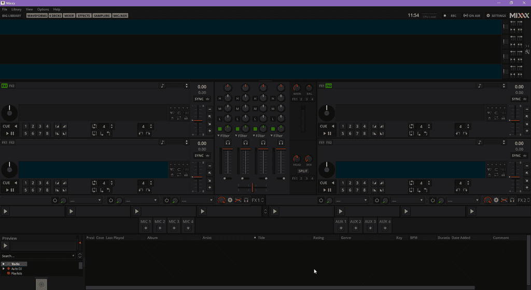Toggle the BIG LIBRARY view
531x290 pixels.
(x=11, y=16)
